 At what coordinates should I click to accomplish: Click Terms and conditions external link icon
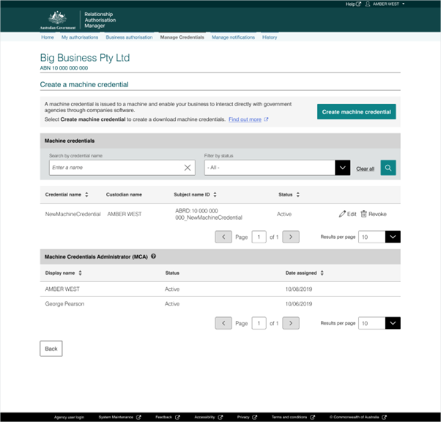point(313,417)
